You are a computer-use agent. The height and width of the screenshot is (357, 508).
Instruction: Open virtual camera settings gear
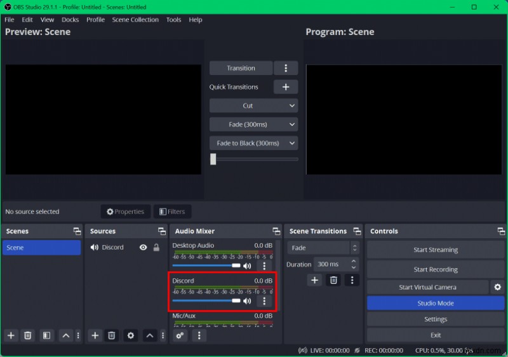pyautogui.click(x=498, y=287)
